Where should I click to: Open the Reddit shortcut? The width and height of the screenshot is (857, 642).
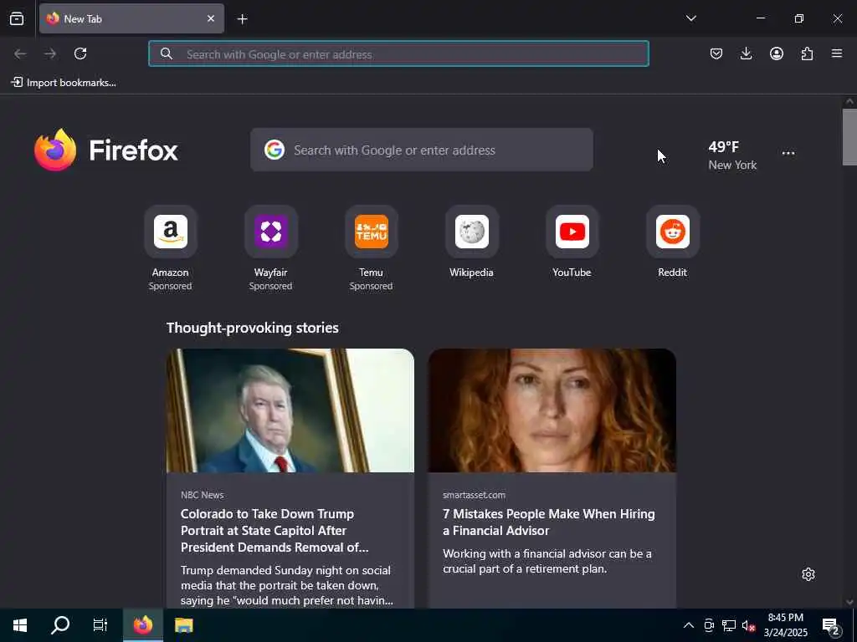click(x=672, y=243)
